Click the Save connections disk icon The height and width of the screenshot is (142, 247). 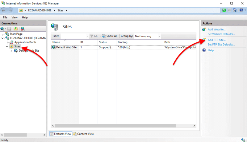[10, 29]
